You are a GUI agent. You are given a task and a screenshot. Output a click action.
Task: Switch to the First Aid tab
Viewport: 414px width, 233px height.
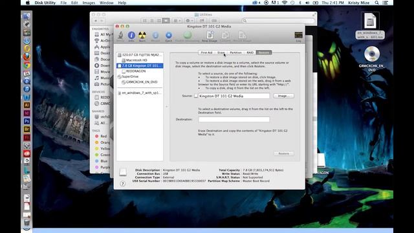tap(206, 52)
